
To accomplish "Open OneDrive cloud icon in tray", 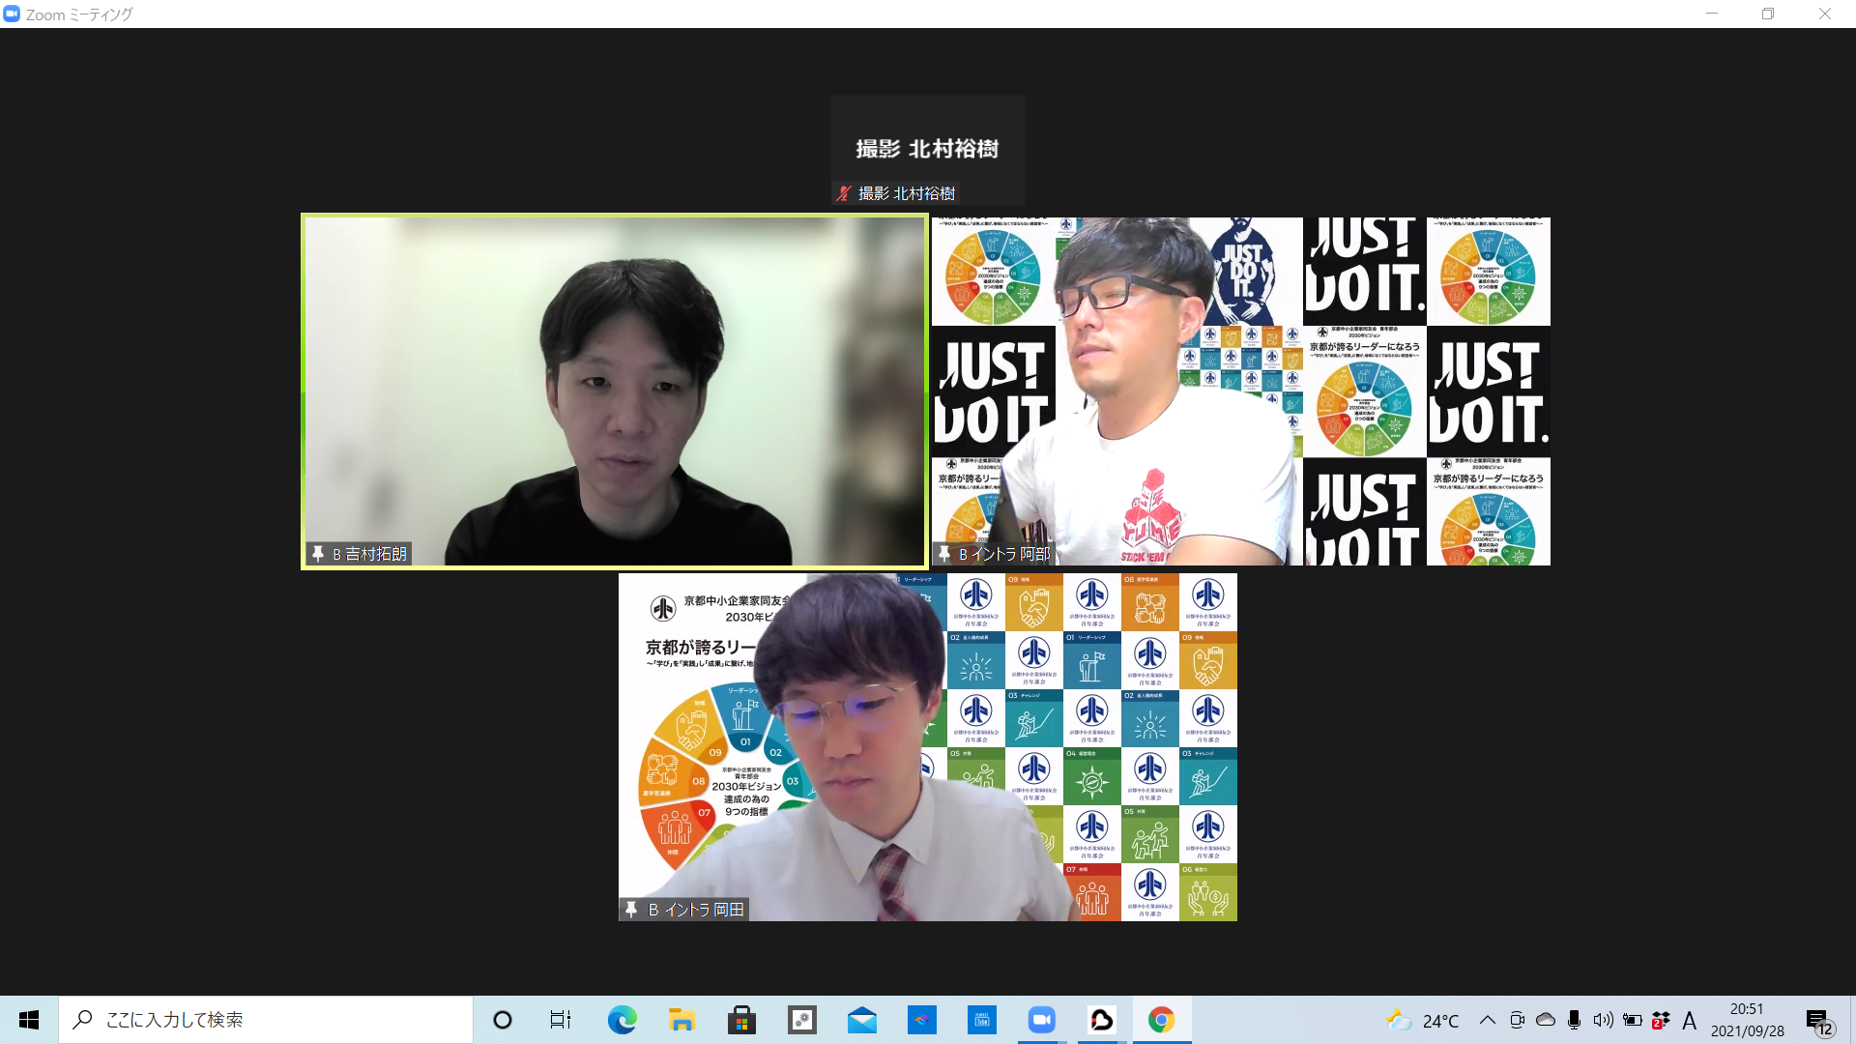I will (1546, 1020).
